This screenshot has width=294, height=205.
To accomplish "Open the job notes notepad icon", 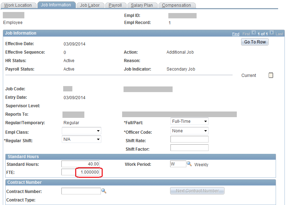I will tap(271, 75).
